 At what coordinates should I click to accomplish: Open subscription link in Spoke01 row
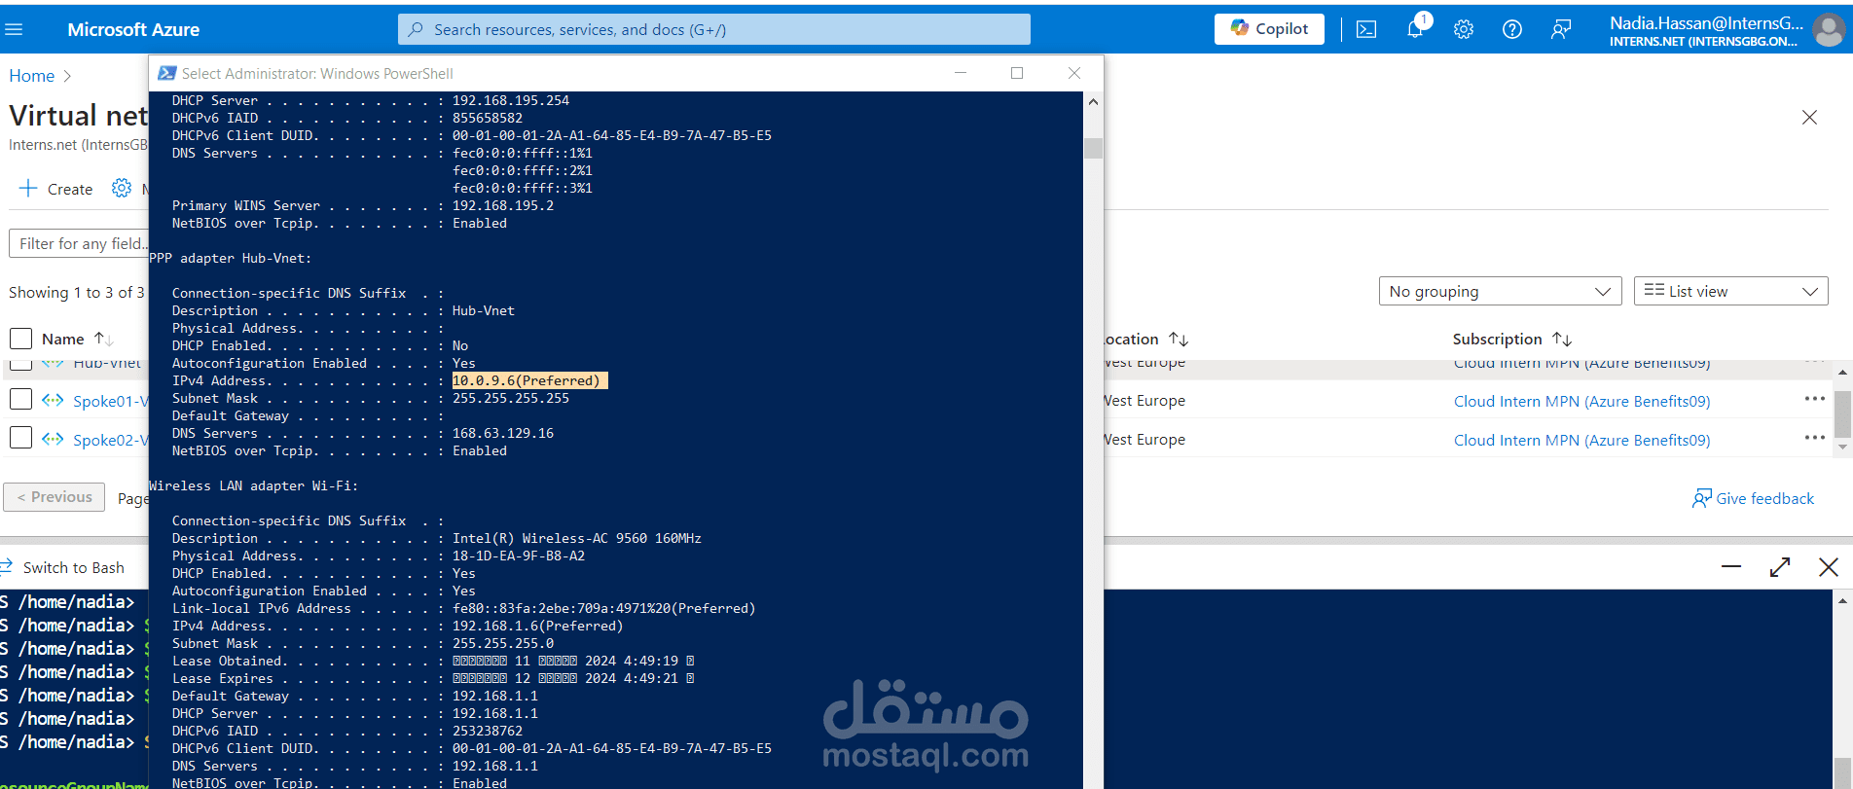(x=1581, y=401)
